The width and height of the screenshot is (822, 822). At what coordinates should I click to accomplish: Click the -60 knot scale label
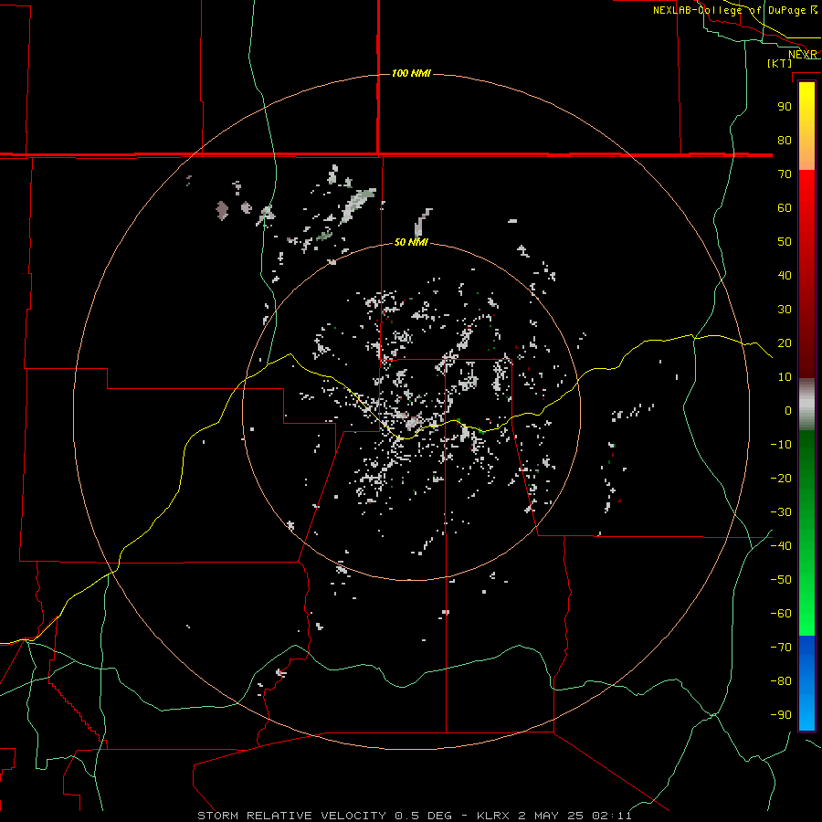coord(781,614)
